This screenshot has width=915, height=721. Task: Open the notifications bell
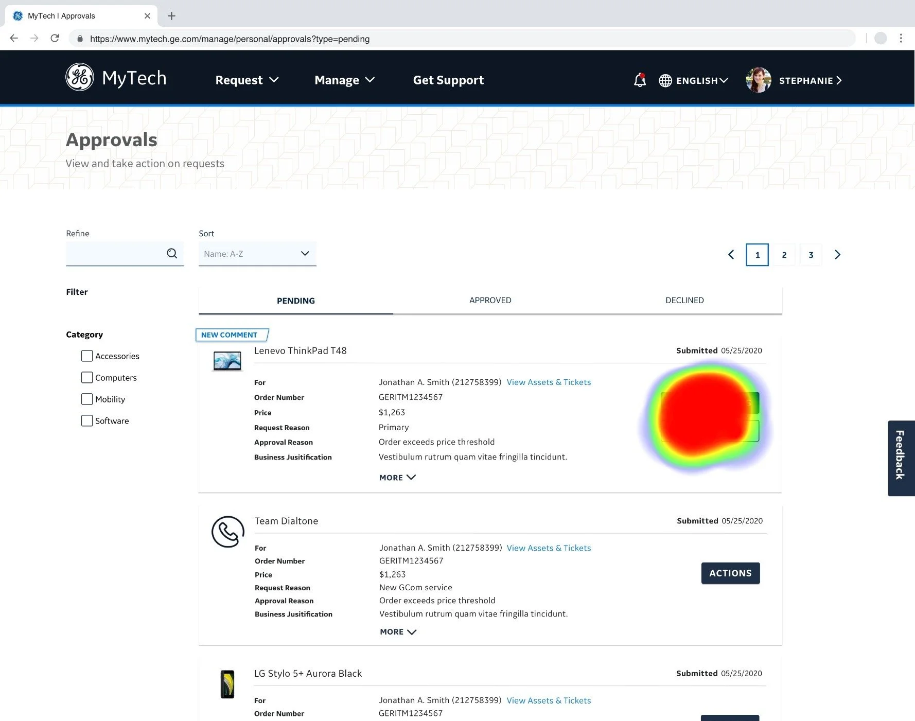tap(640, 80)
